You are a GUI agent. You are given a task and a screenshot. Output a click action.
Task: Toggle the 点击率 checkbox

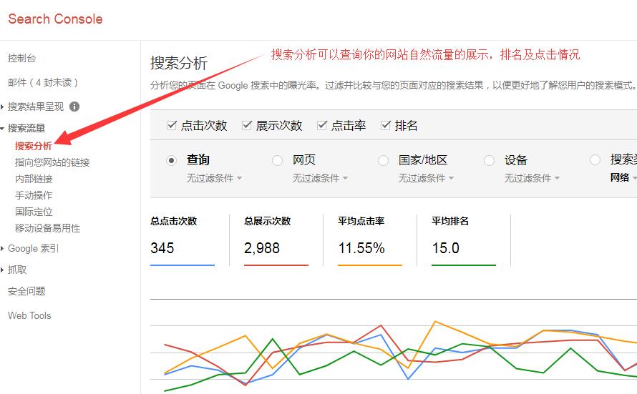tap(322, 125)
